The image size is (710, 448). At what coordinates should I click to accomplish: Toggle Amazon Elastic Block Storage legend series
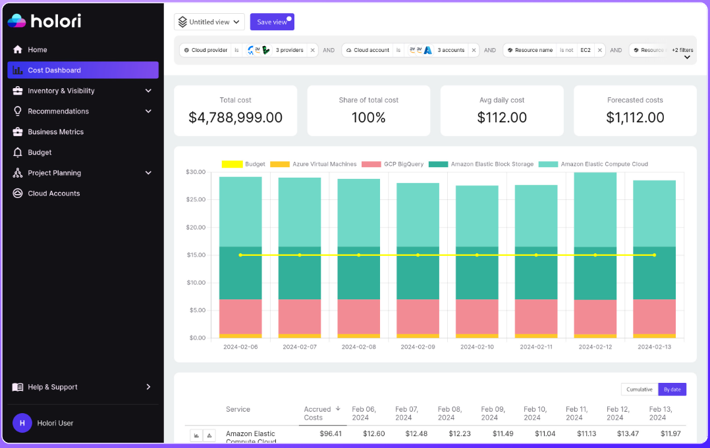tap(481, 164)
